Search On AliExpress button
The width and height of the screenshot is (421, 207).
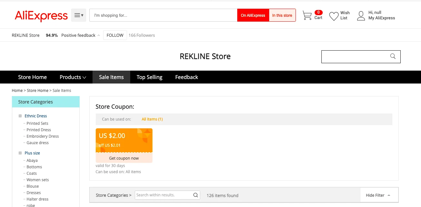[x=253, y=15]
